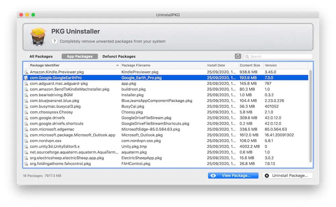
Task: Click the View Package button
Action: pos(233,176)
